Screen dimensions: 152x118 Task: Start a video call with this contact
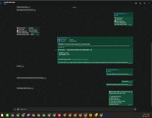tap(136, 3)
